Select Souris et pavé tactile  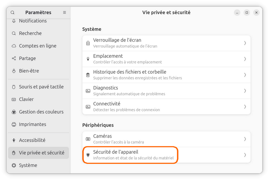(x=41, y=87)
